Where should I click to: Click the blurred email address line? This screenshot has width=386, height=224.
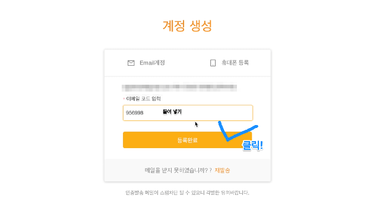[179, 87]
